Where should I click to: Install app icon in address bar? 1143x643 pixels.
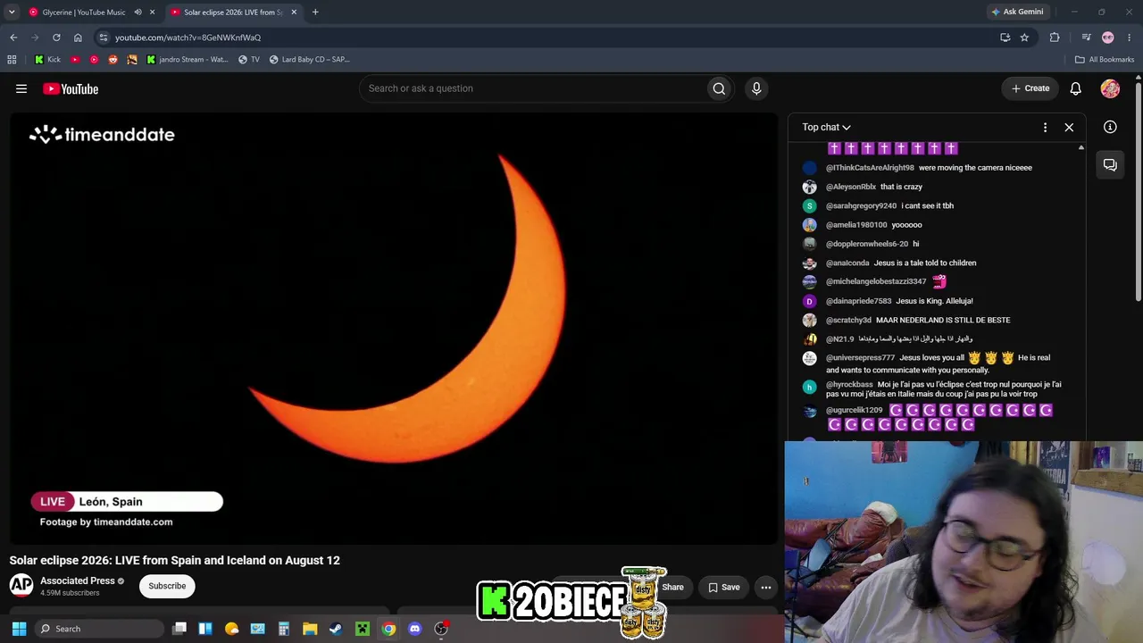pos(1005,38)
